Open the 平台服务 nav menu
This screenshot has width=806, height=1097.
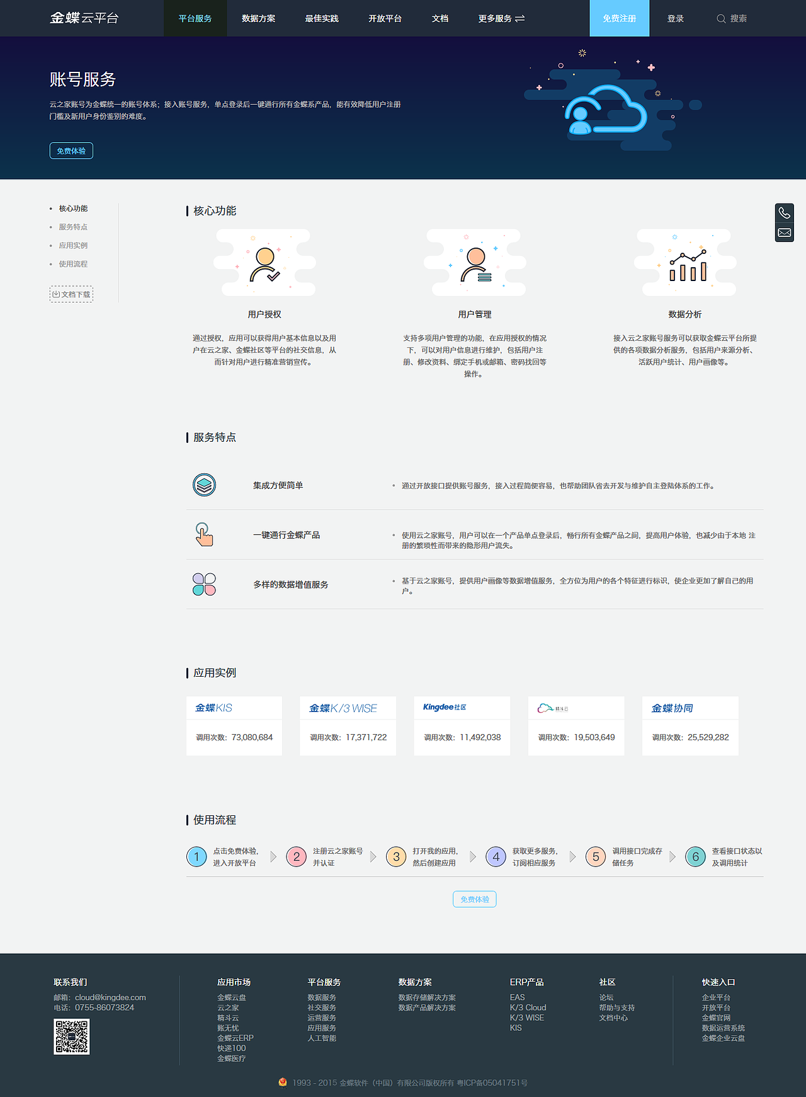pyautogui.click(x=195, y=18)
